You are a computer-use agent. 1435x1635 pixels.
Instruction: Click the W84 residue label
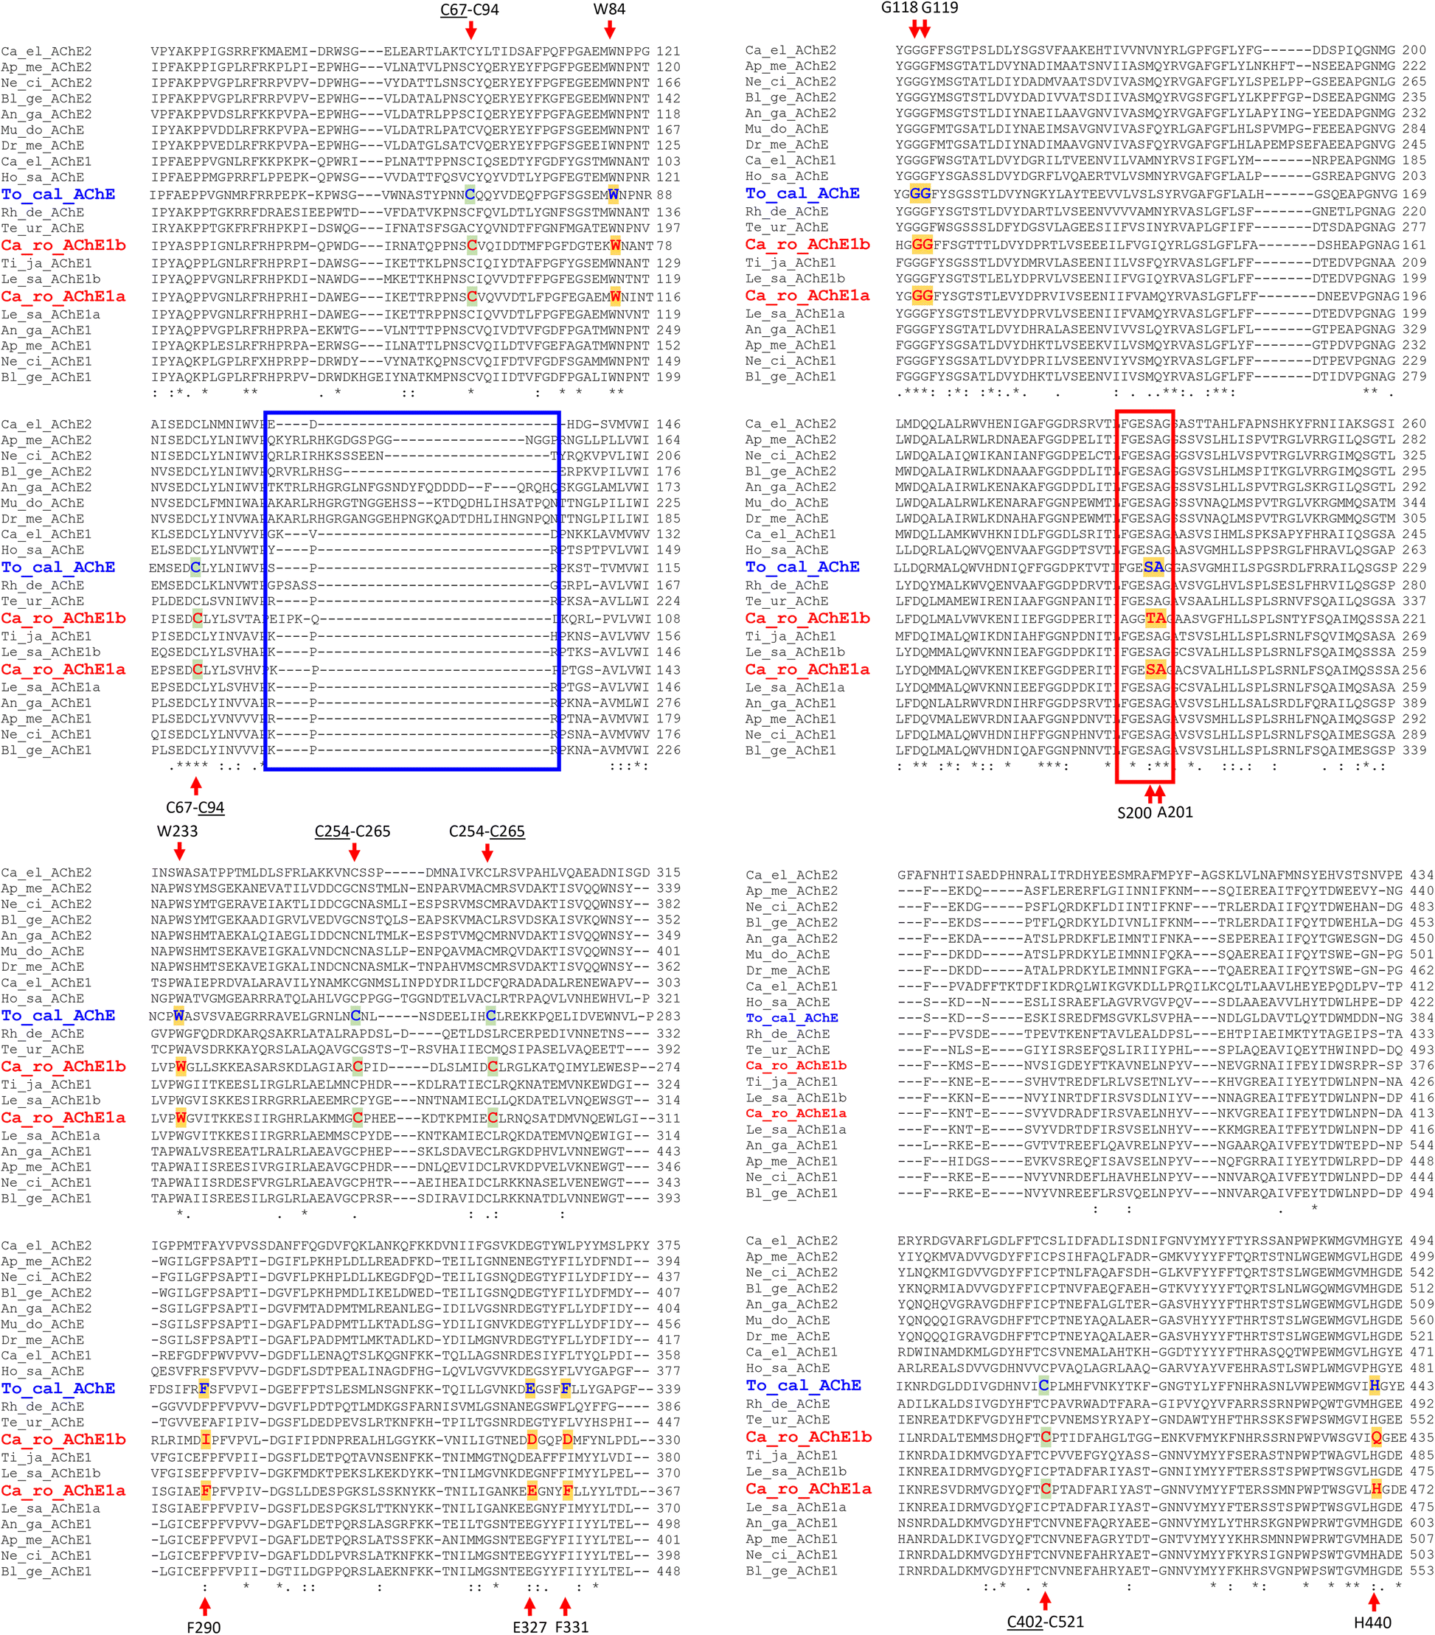click(609, 10)
